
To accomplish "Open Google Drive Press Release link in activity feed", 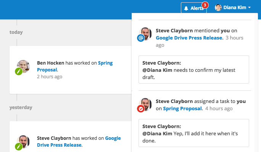I will [x=79, y=142].
